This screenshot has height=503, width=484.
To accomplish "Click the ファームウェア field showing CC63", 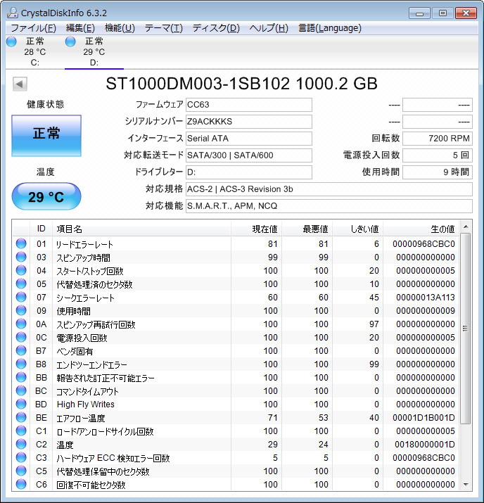I will [x=248, y=105].
